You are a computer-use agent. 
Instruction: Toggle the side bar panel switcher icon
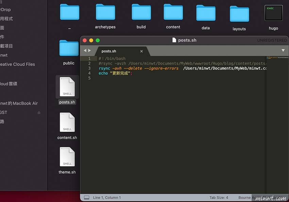(86, 198)
